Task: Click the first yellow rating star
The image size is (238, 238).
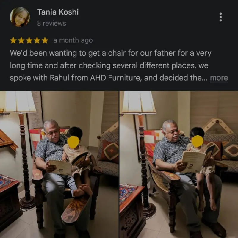Action: tap(13, 40)
